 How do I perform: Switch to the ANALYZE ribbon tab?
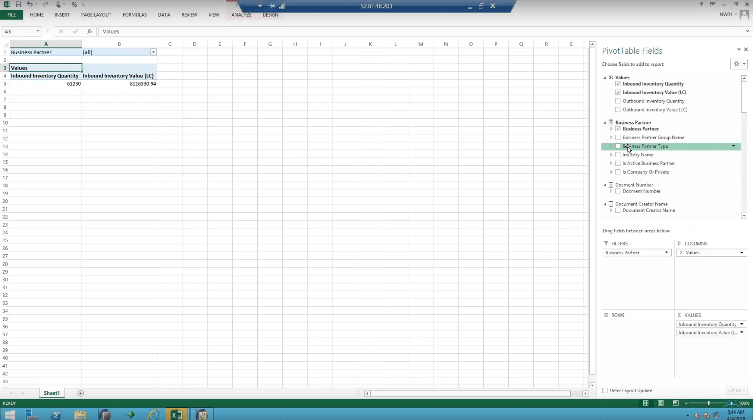(242, 15)
